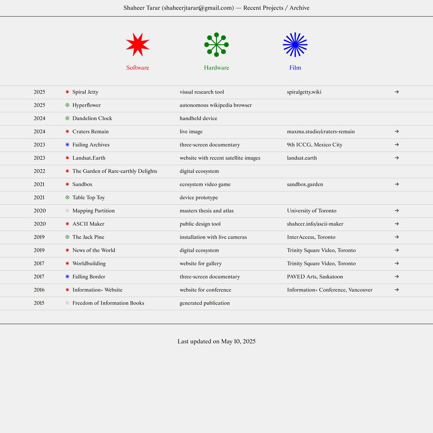The width and height of the screenshot is (433, 433).
Task: Click green marker beside Table Top Toy
Action: [x=67, y=197]
